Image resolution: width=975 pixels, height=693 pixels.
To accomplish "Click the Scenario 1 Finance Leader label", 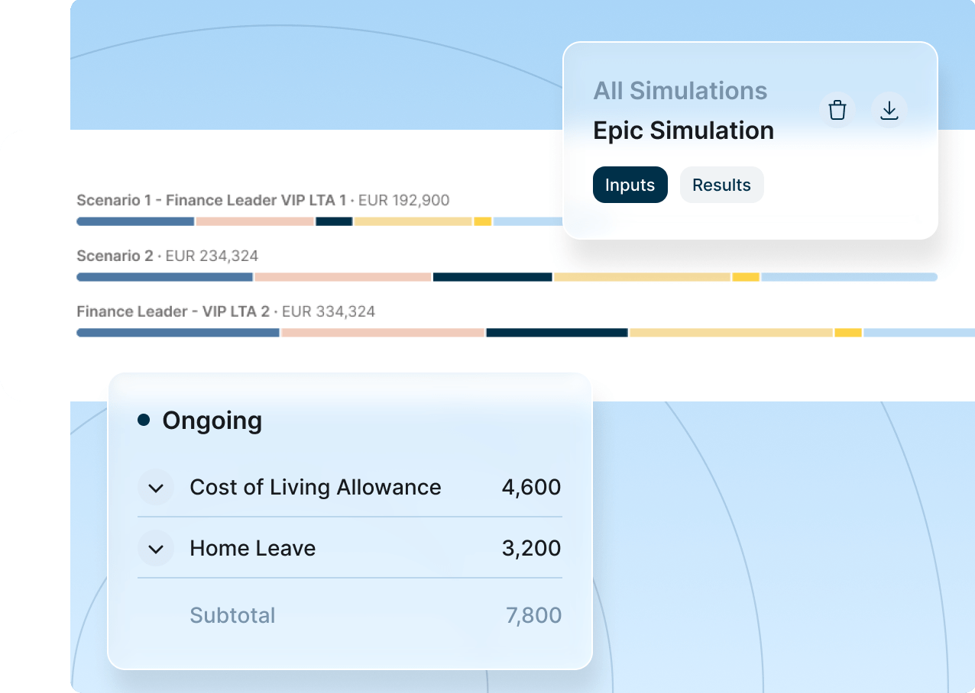I will click(x=211, y=201).
